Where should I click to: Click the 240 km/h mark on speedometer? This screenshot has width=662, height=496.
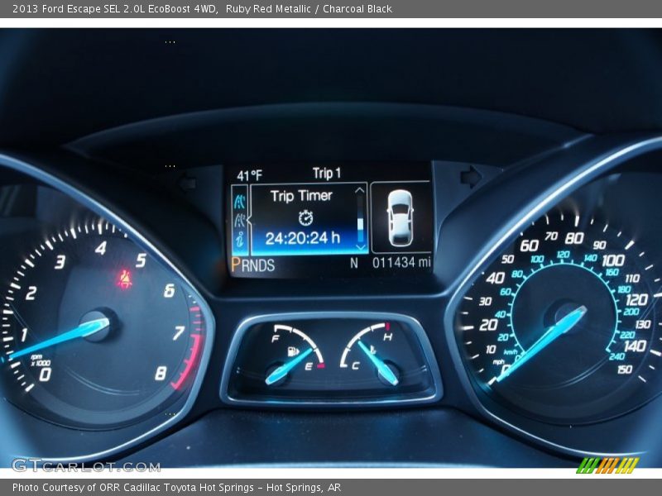click(x=616, y=357)
